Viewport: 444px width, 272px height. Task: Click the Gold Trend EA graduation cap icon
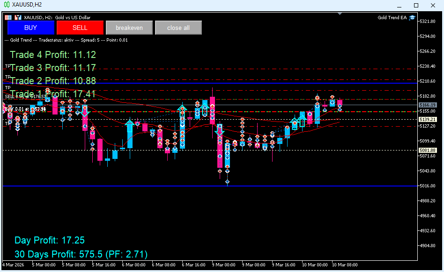pos(412,17)
